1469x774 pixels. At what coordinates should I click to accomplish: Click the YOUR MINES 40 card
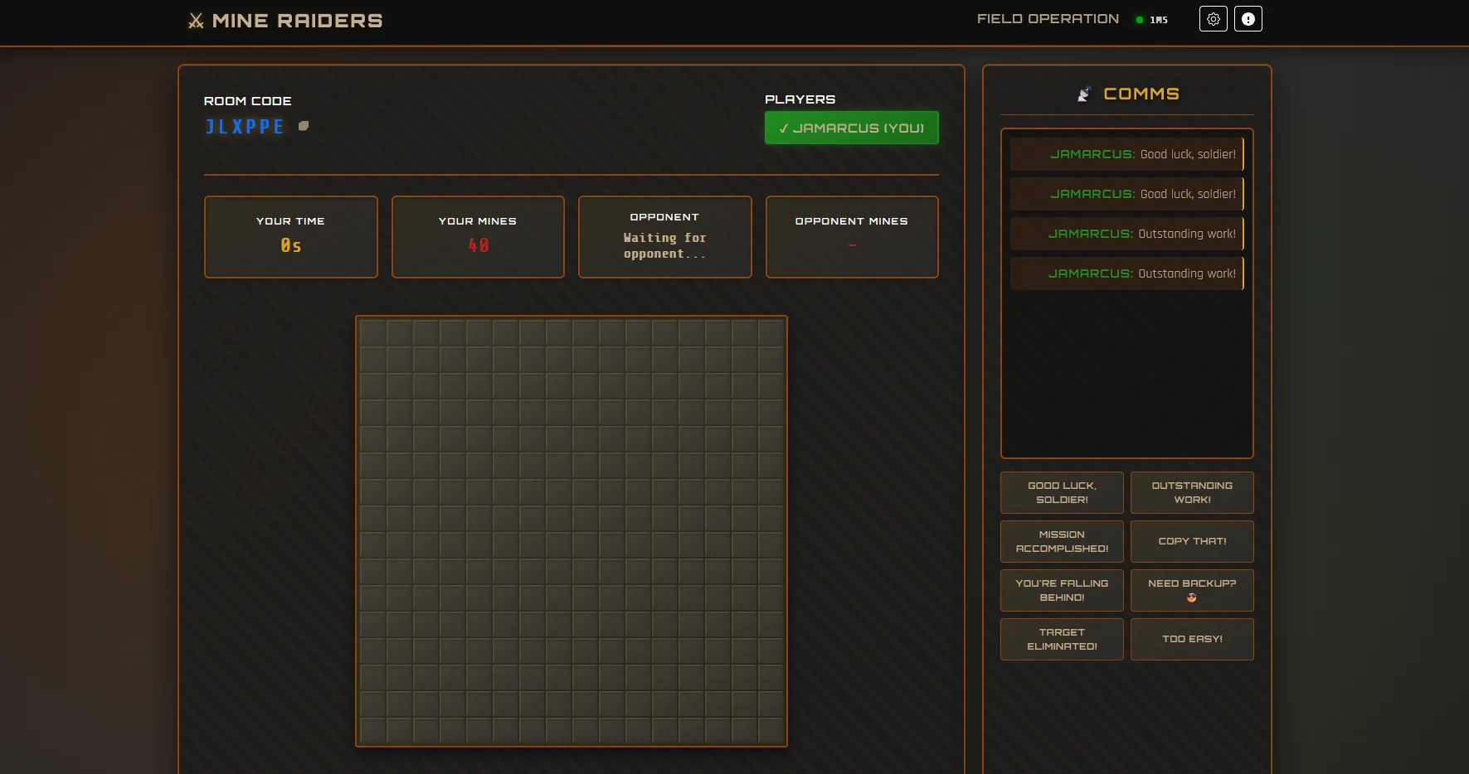[x=478, y=237]
